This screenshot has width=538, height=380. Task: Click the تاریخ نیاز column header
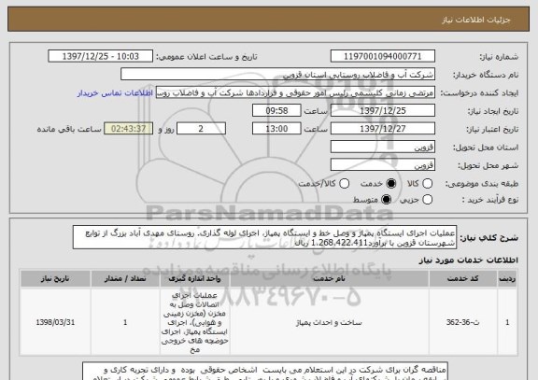coord(55,279)
